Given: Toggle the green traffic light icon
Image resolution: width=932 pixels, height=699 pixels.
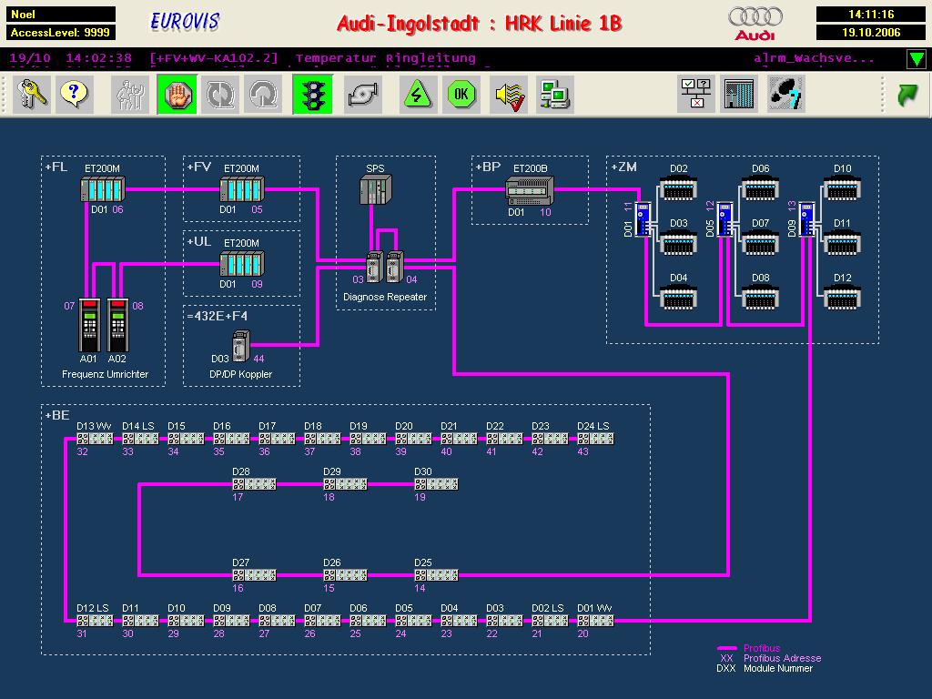Looking at the screenshot, I should pyautogui.click(x=313, y=94).
